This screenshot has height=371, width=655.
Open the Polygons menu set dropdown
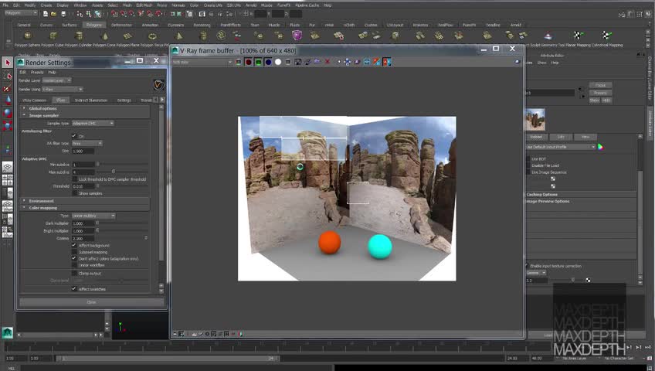[21, 13]
